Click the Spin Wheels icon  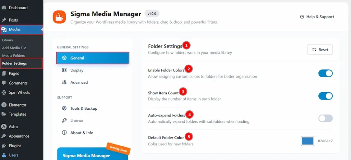pyautogui.click(x=4, y=92)
